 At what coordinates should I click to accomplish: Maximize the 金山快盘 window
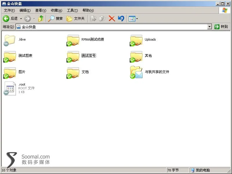pos(222,4)
